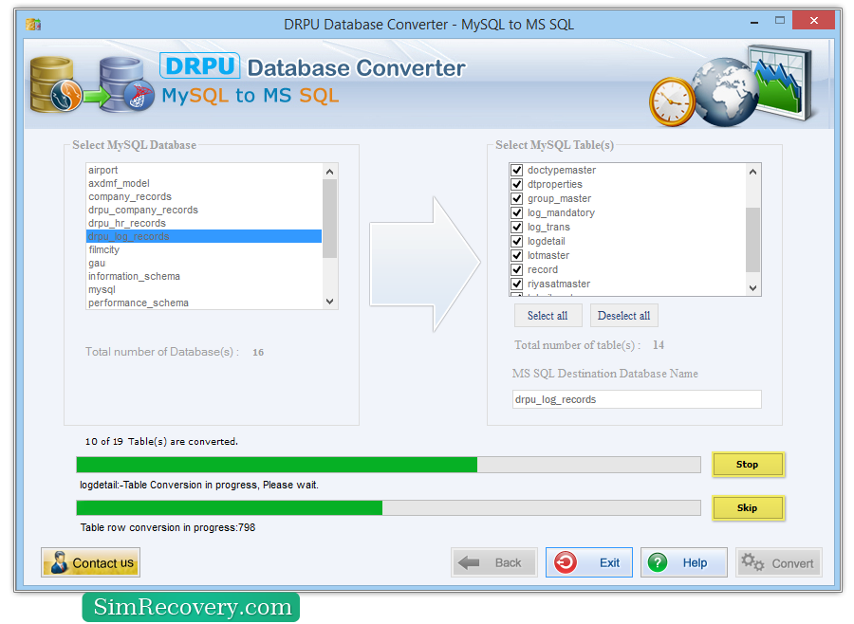Click the table list scroll down arrow
The image size is (854, 624).
point(752,288)
